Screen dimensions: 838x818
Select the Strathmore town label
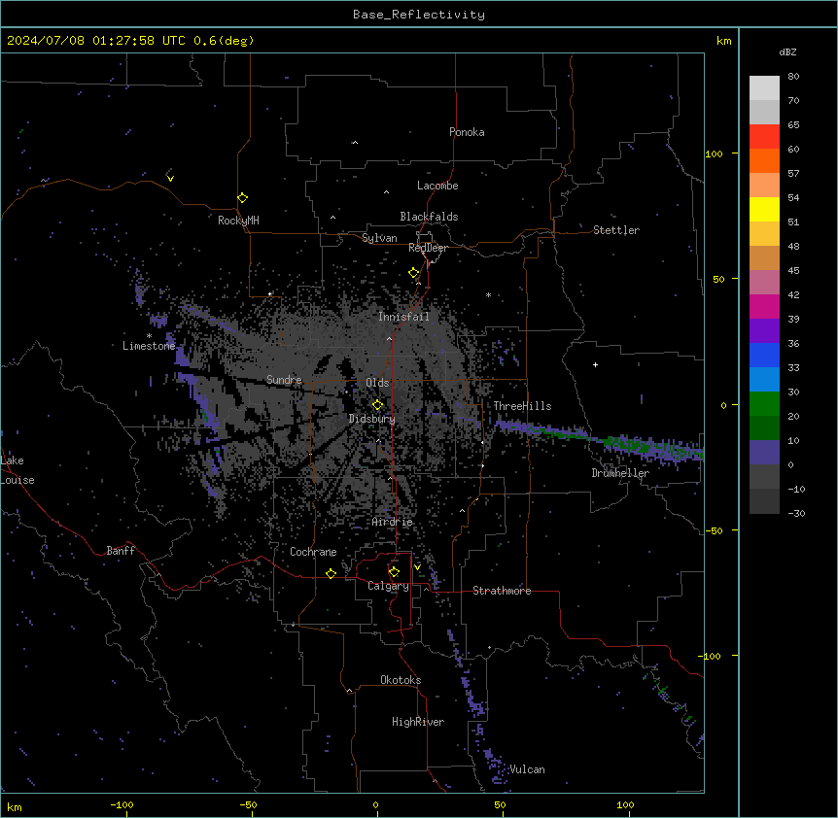(502, 591)
